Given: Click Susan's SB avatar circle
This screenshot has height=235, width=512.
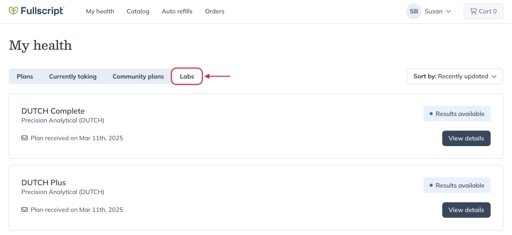Looking at the screenshot, I should (x=414, y=11).
